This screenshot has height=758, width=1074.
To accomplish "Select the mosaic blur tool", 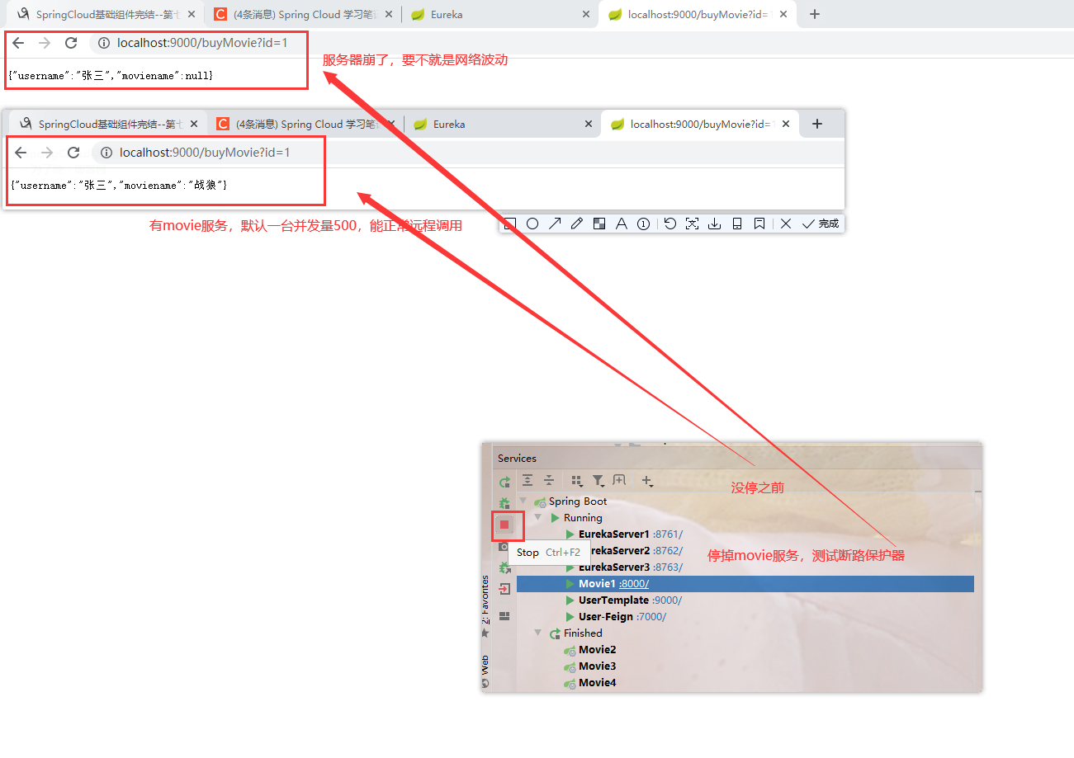I will coord(599,224).
